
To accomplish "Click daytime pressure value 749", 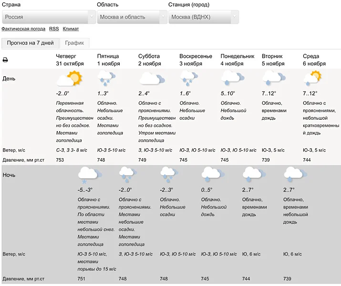I will pyautogui.click(x=142, y=160).
